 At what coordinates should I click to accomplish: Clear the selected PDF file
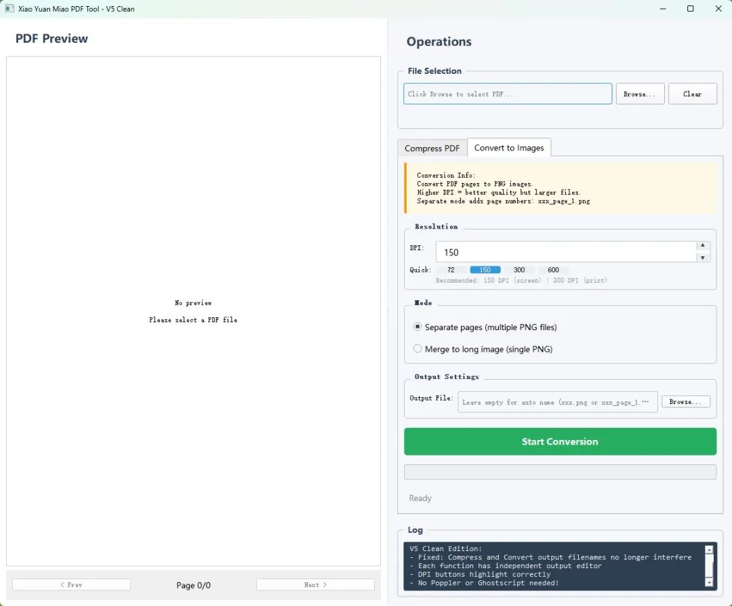[x=692, y=94]
